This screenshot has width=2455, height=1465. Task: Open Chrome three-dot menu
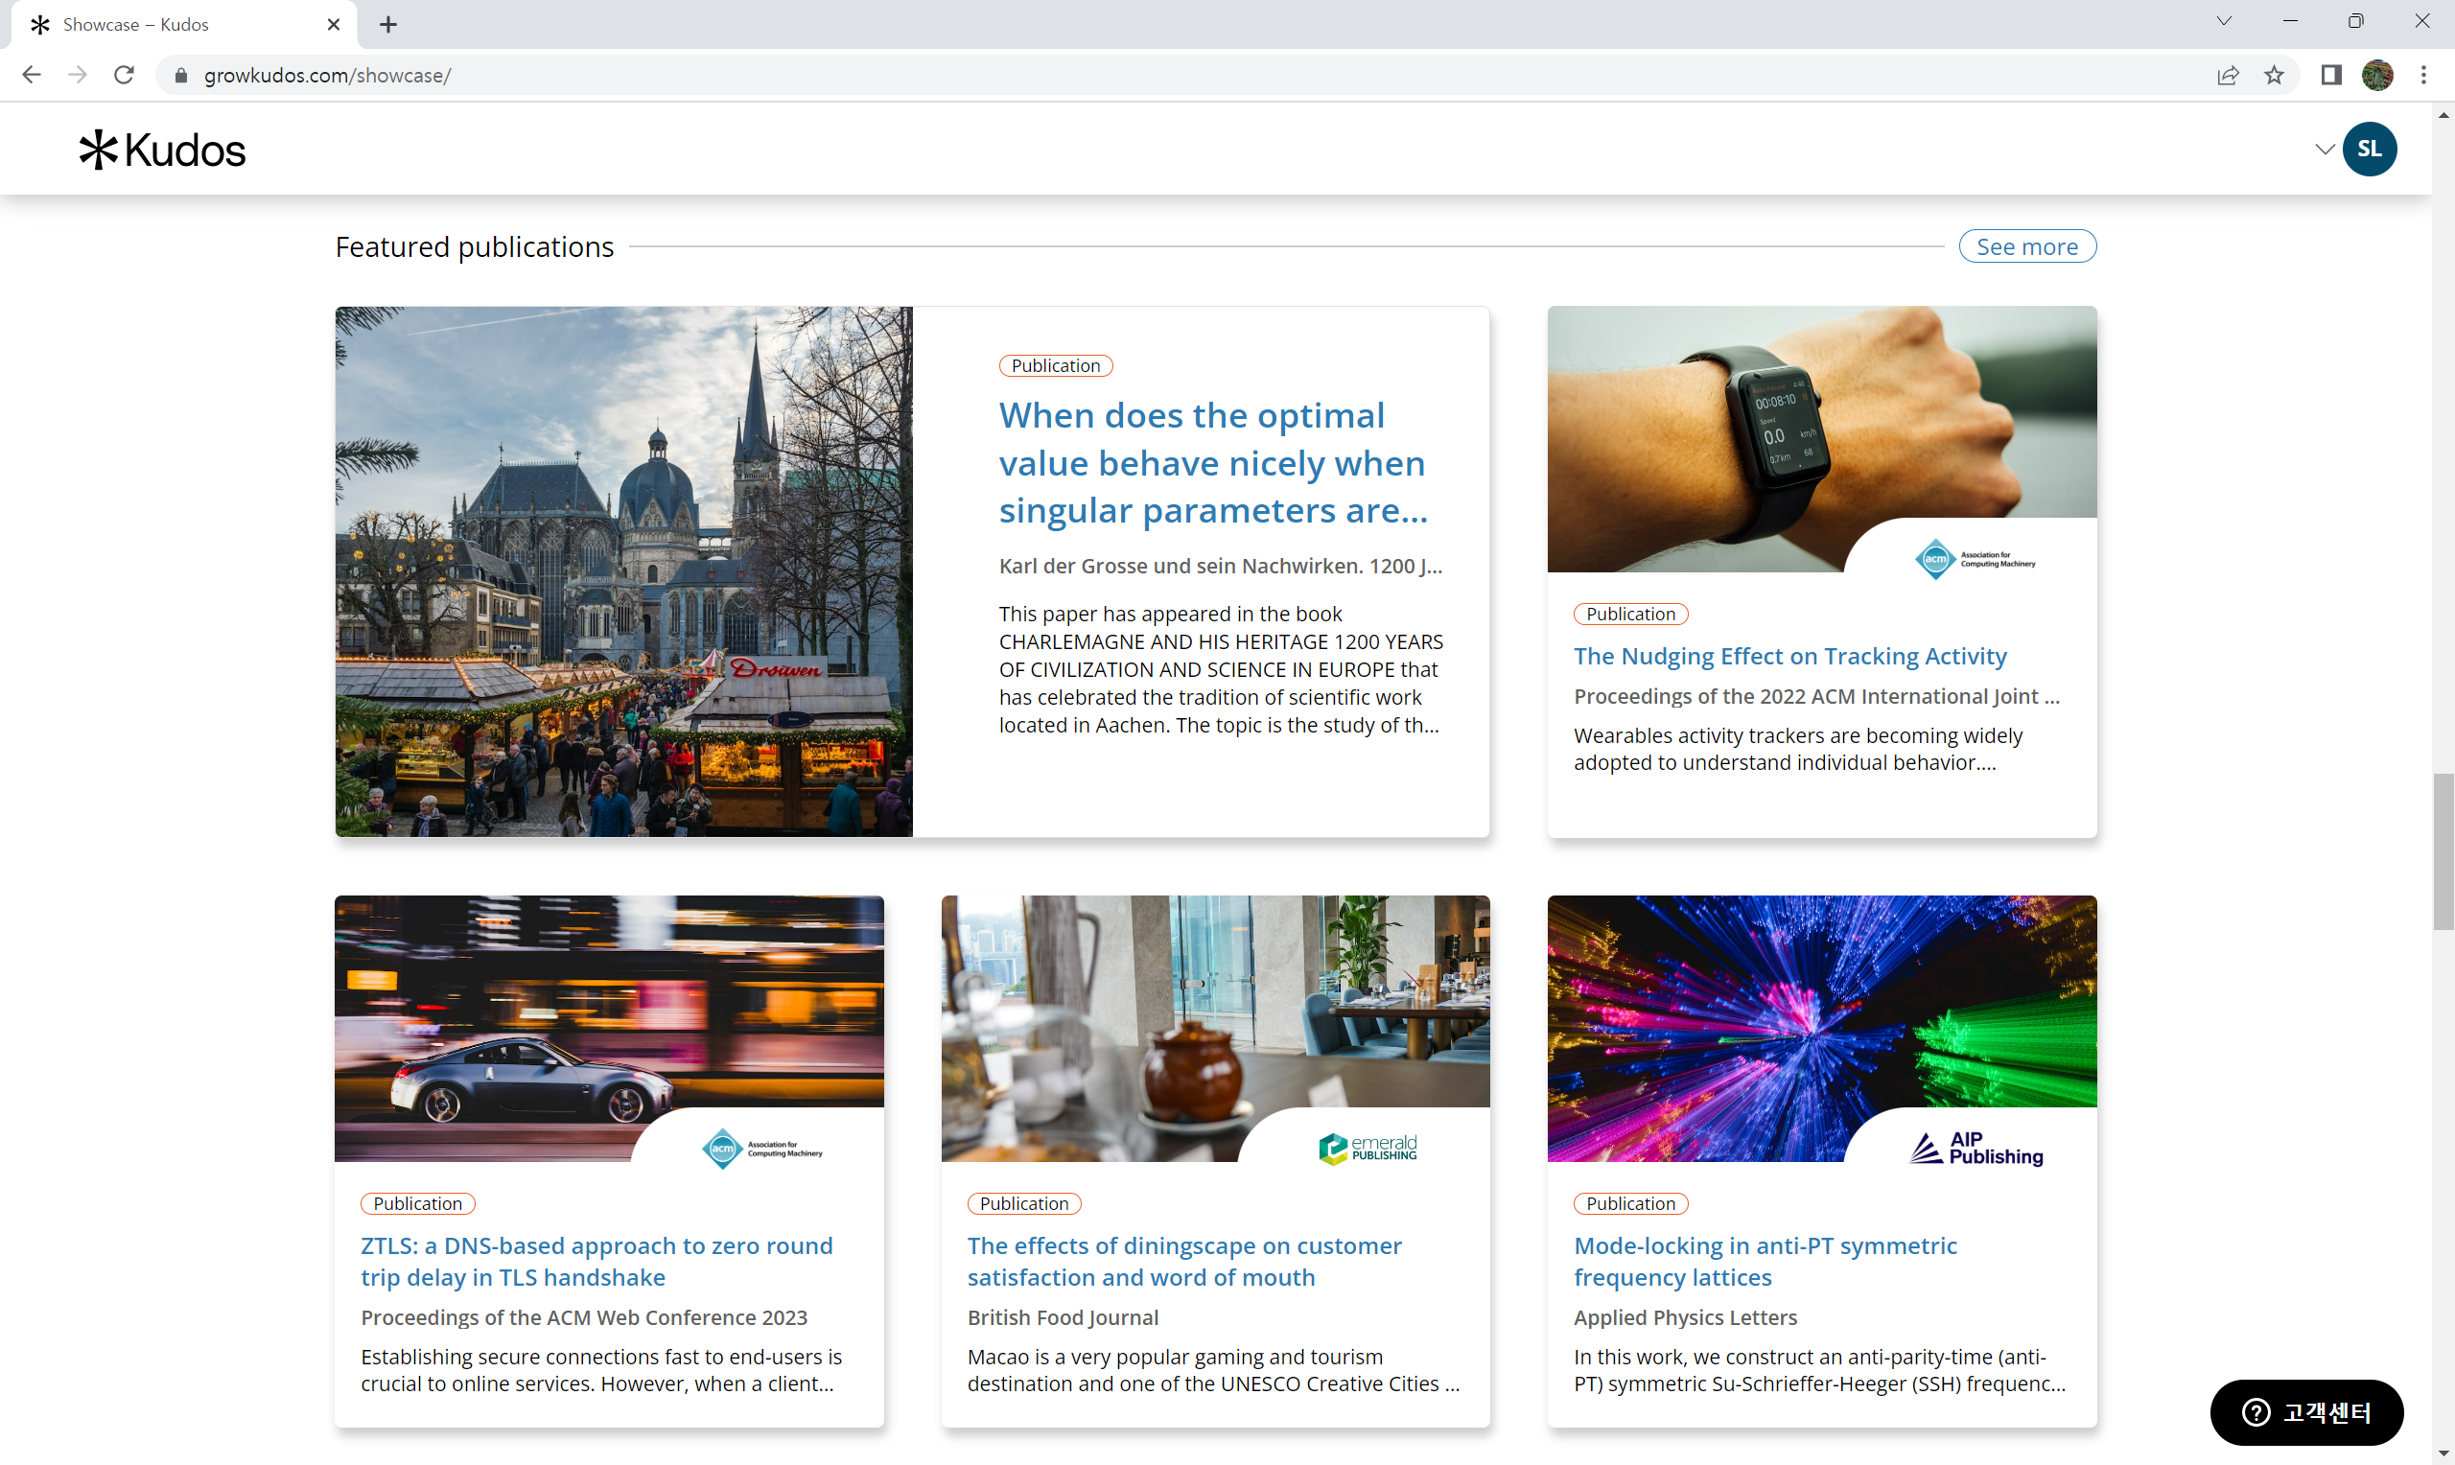[x=2423, y=75]
